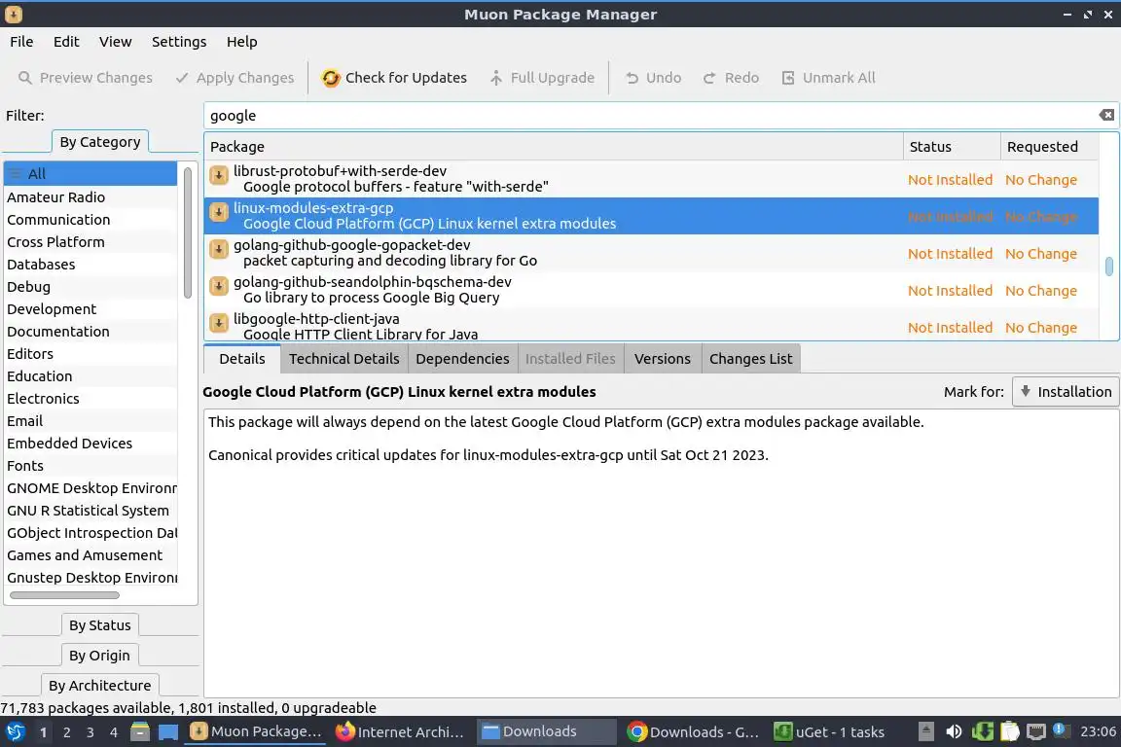Switch to virtual desktop 2
Viewport: 1121px width, 747px height.
(x=66, y=732)
